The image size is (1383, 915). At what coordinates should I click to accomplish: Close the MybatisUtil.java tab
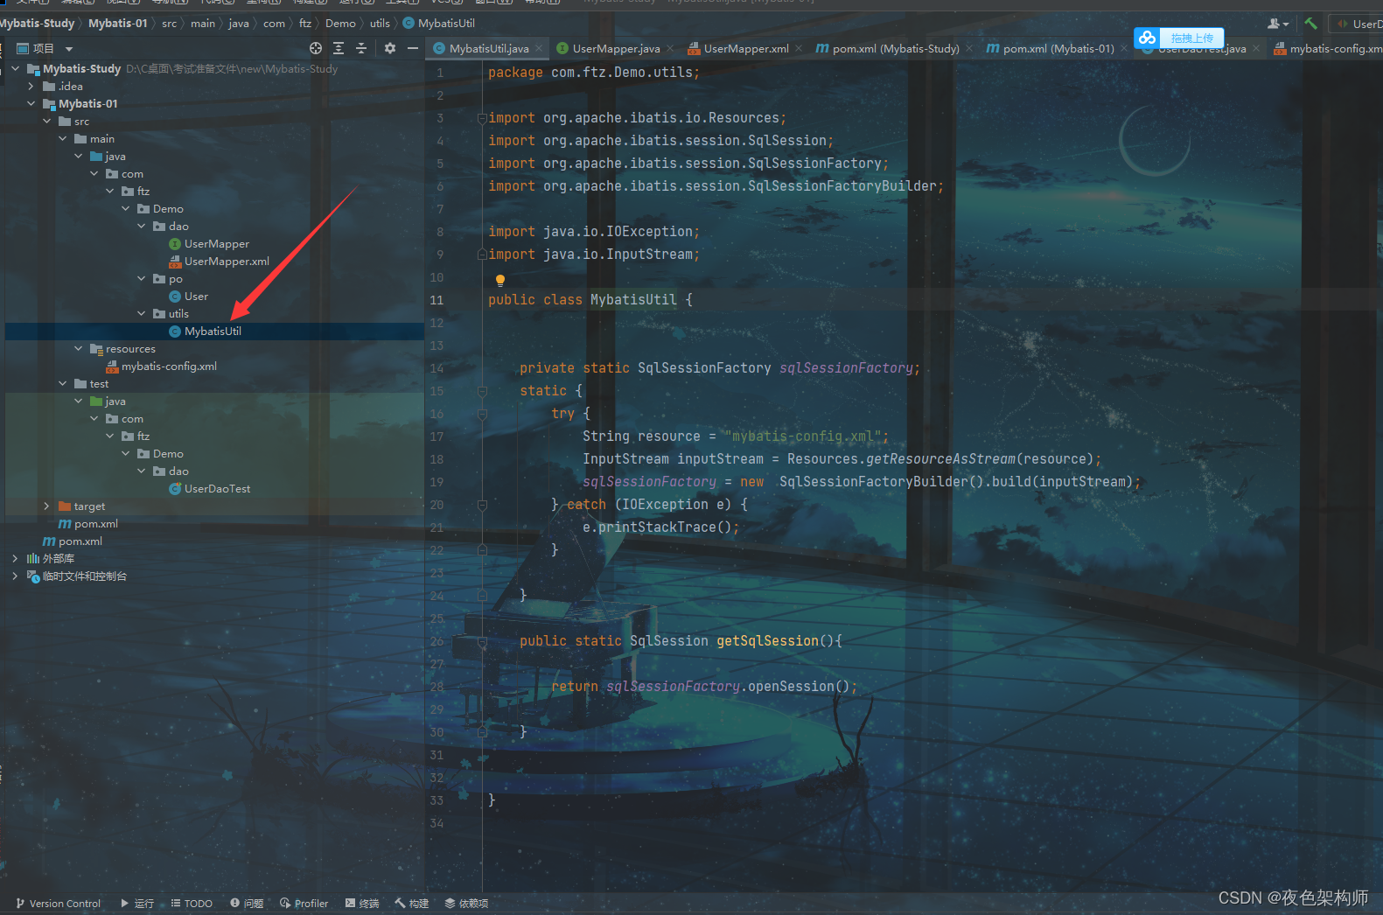[x=539, y=49]
